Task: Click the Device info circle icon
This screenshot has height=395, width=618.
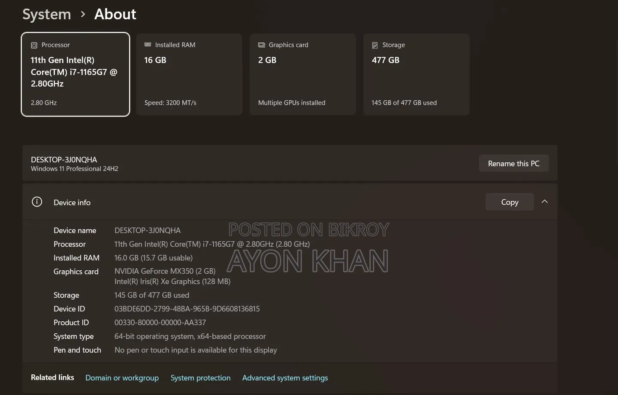Action: pos(37,202)
